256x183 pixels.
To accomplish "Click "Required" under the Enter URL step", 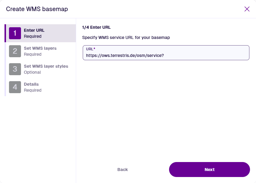I will [33, 36].
